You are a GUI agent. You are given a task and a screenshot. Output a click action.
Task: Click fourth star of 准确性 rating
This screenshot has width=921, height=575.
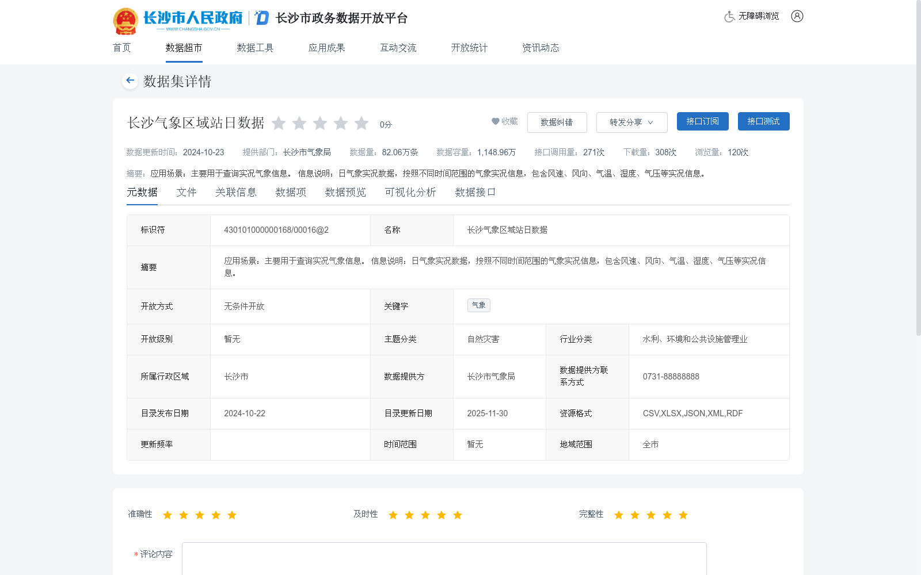(216, 515)
